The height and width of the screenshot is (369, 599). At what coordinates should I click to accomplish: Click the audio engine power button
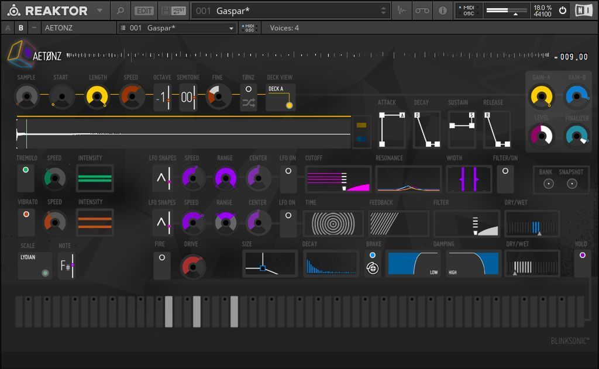pos(563,11)
